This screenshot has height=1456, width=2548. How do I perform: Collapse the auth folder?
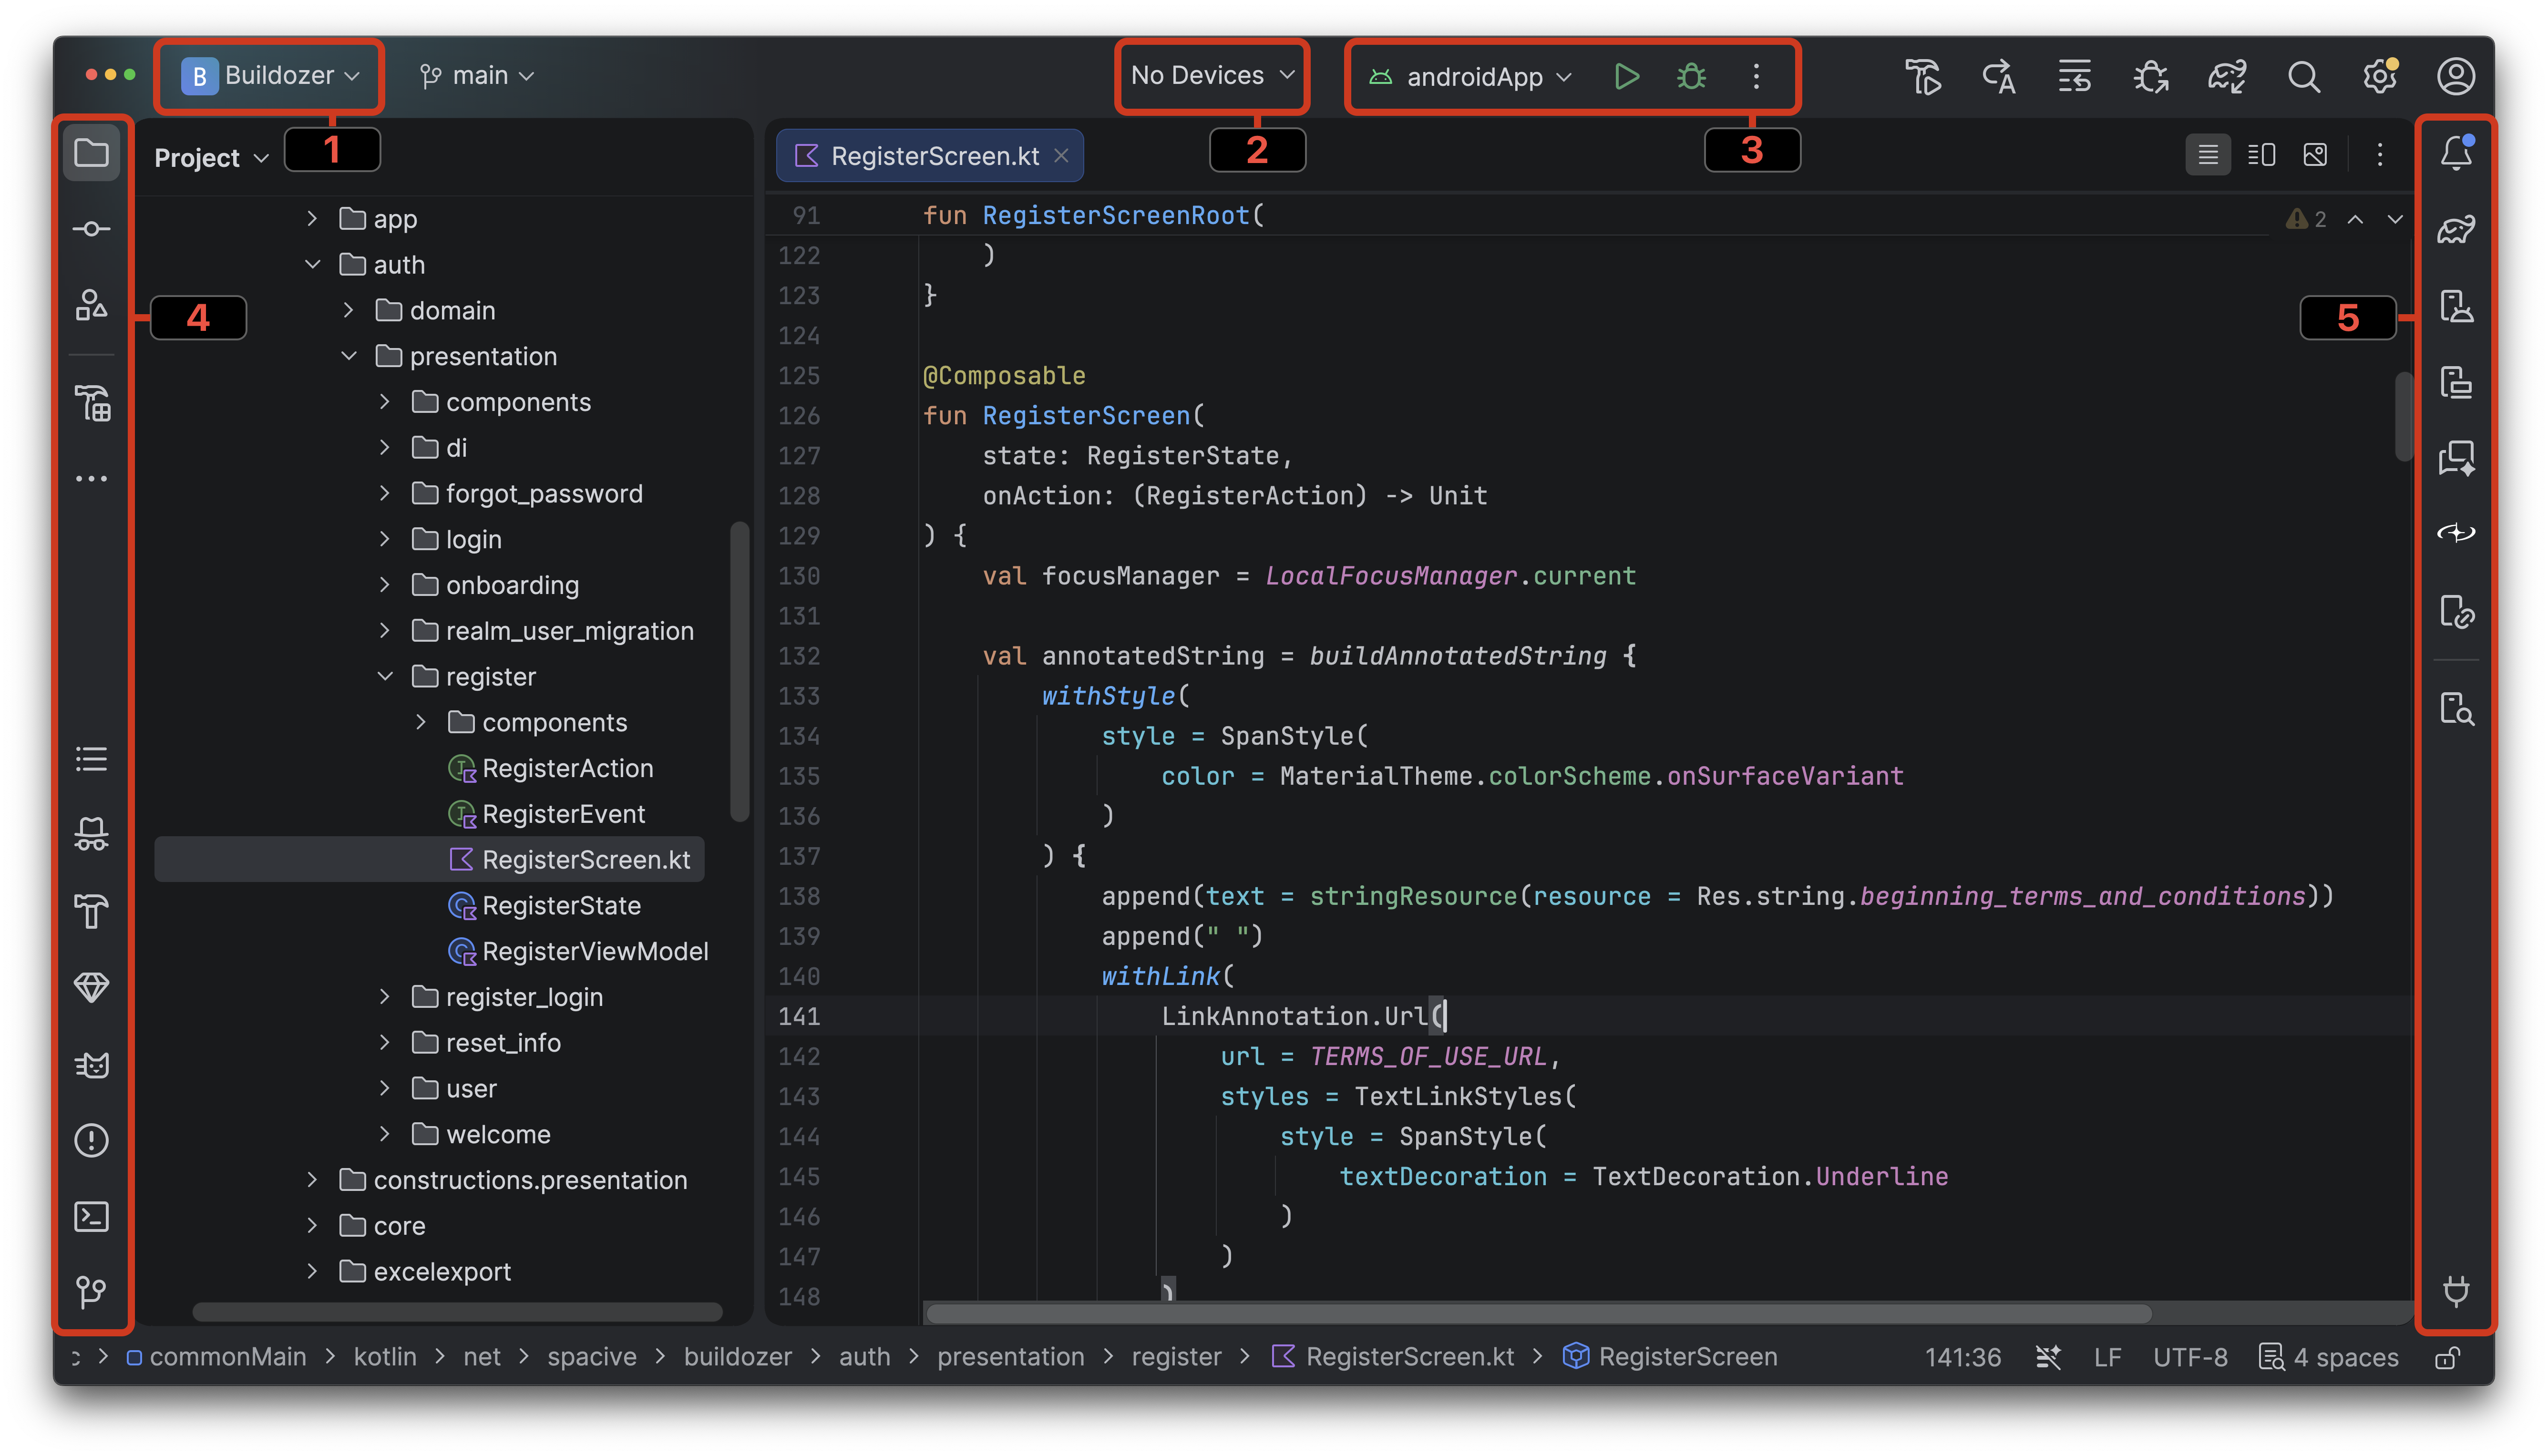point(313,265)
